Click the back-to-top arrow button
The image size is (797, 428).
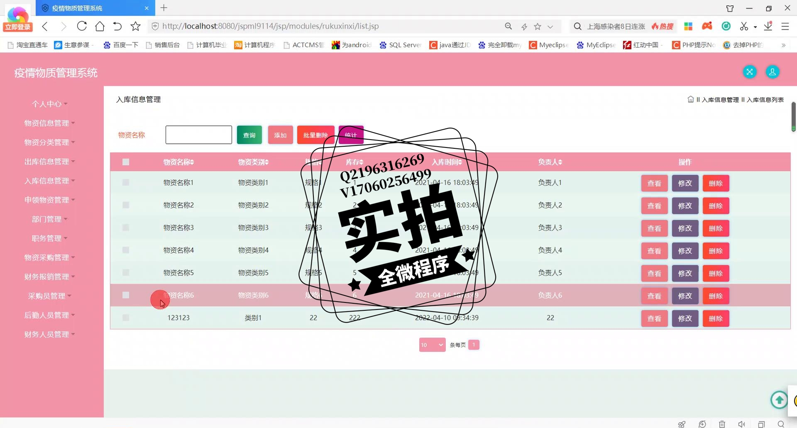[x=779, y=400]
